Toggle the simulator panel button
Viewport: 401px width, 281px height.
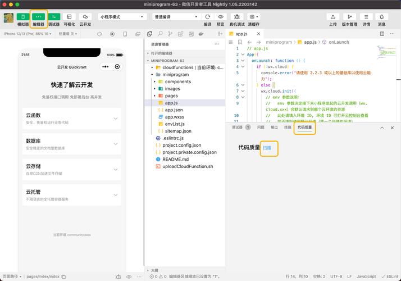[x=23, y=17]
